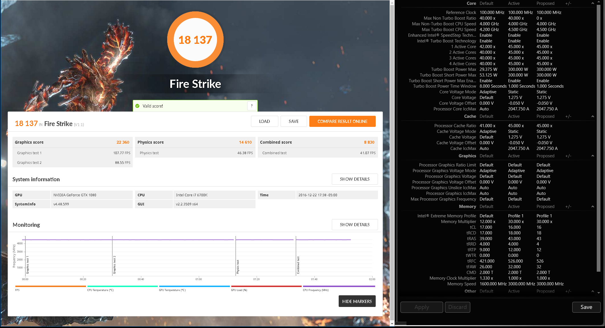Click Proposed Memory Clock Multiplier 1.000 x

point(543,278)
